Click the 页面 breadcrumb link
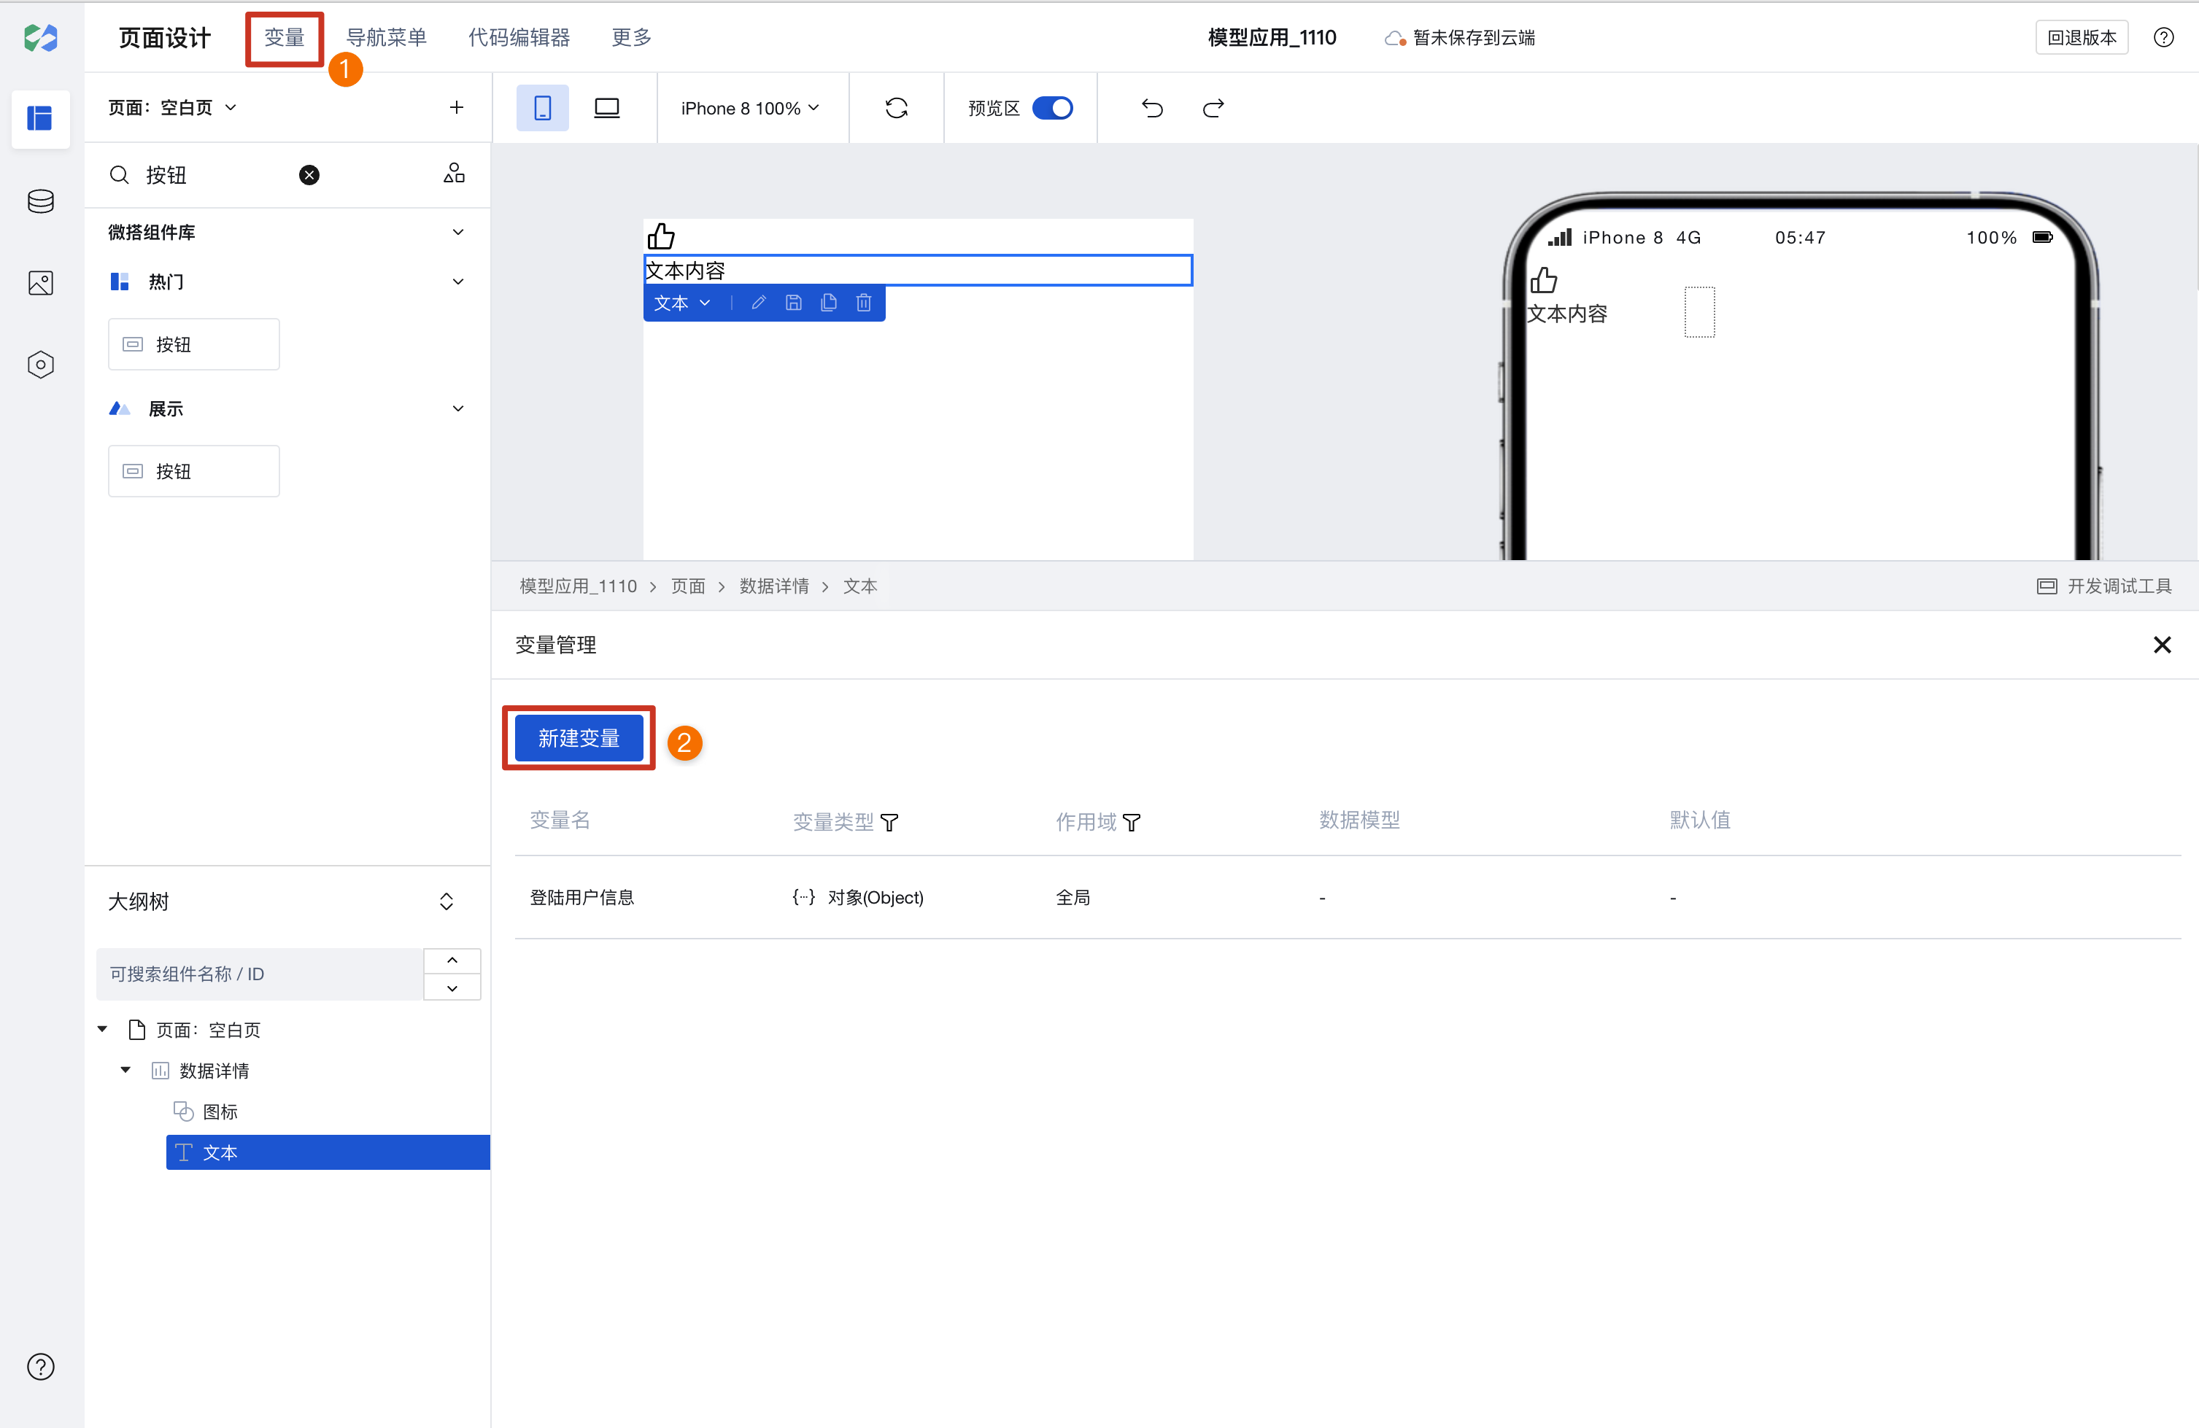The width and height of the screenshot is (2199, 1428). click(x=687, y=586)
